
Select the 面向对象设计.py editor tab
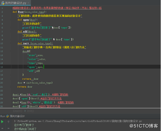(x=15, y=3)
